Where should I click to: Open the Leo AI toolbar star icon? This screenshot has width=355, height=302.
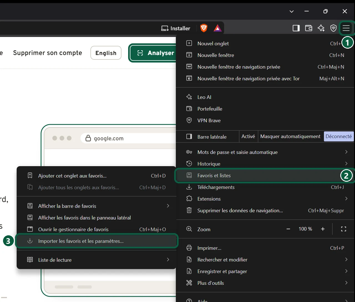coord(321,28)
